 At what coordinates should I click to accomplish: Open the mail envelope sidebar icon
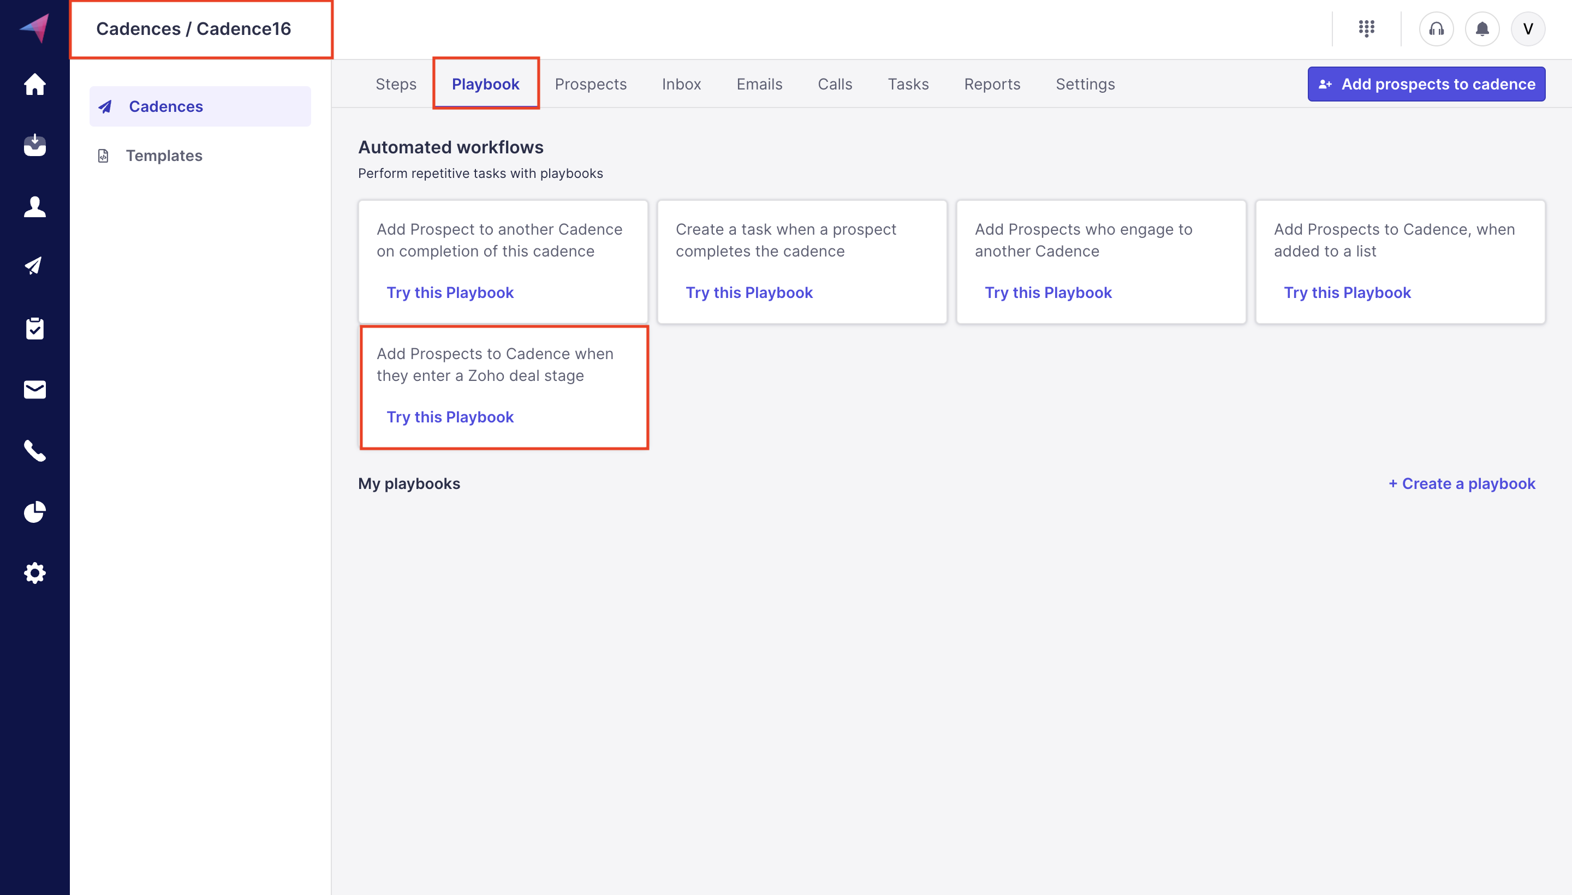coord(34,389)
